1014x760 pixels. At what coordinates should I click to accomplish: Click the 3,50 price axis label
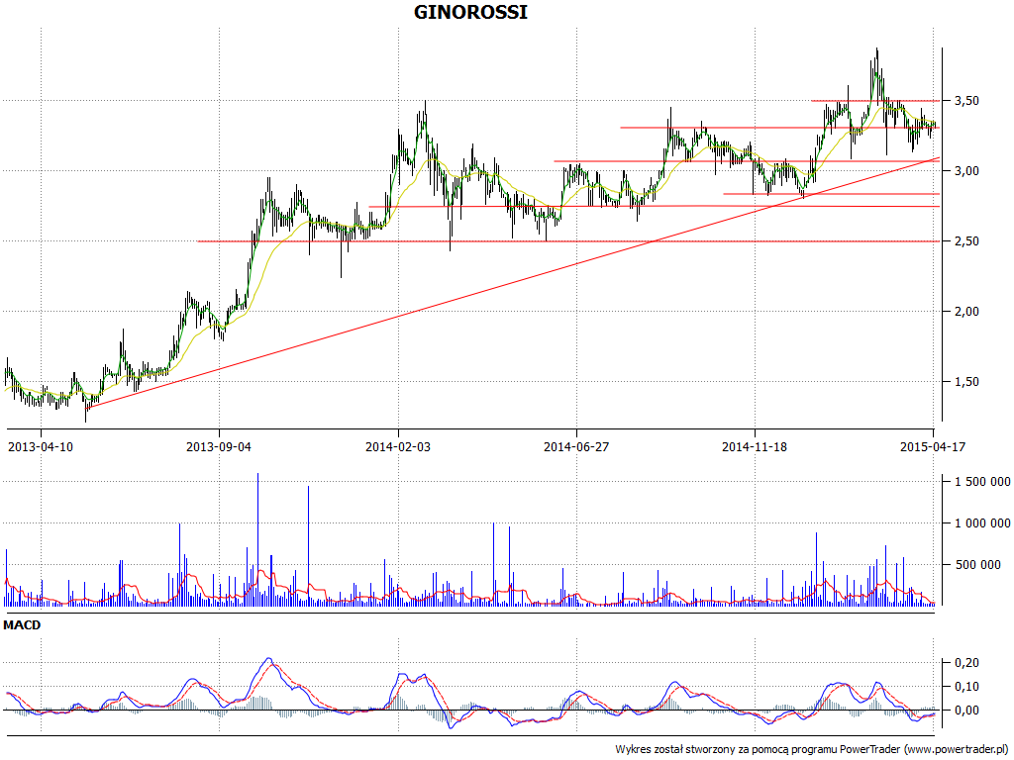coord(966,101)
